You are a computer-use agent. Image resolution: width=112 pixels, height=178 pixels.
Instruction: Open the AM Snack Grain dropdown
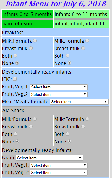[x=49, y=158]
